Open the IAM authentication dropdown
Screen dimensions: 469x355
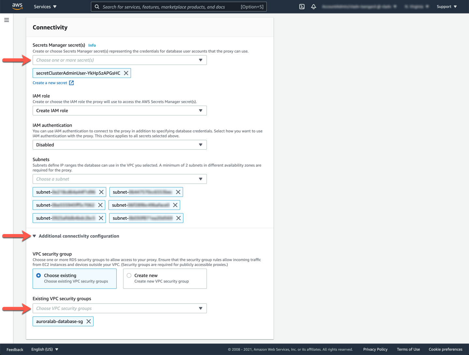coord(120,145)
